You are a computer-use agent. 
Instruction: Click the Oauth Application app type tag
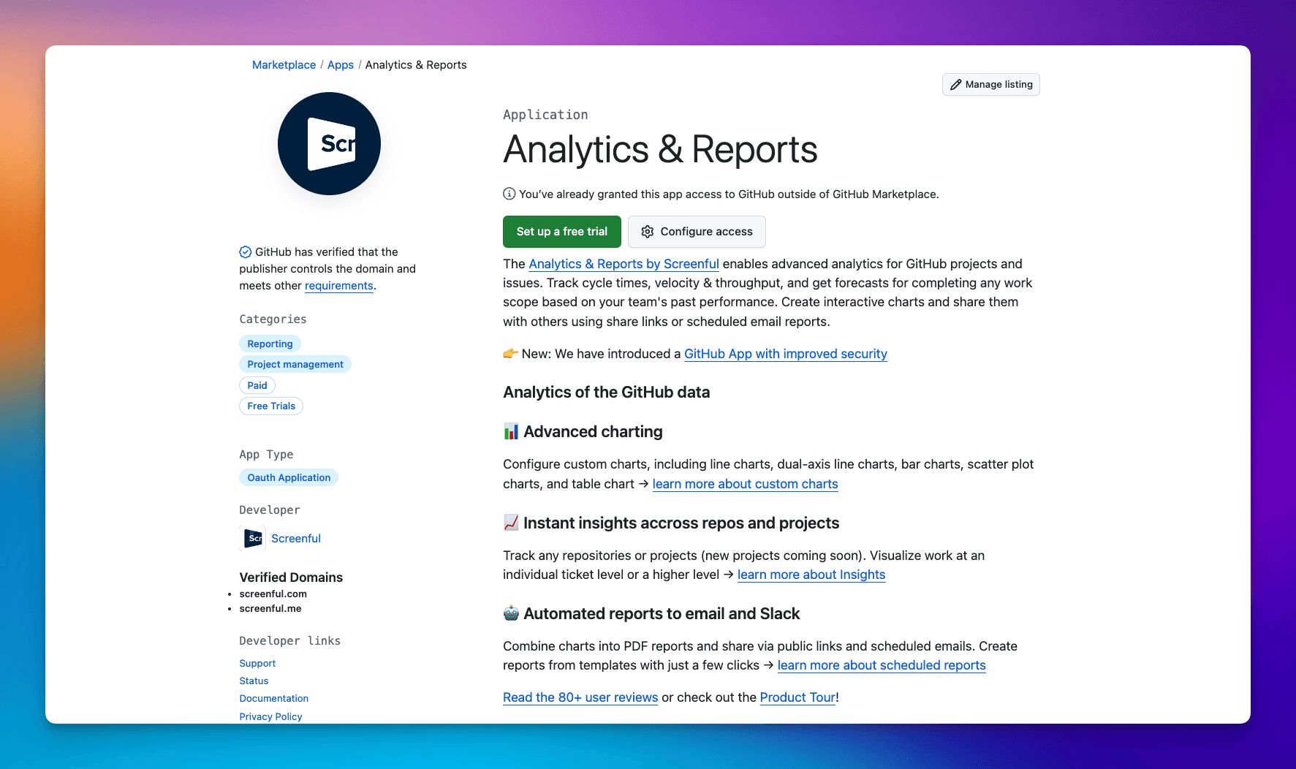point(289,477)
